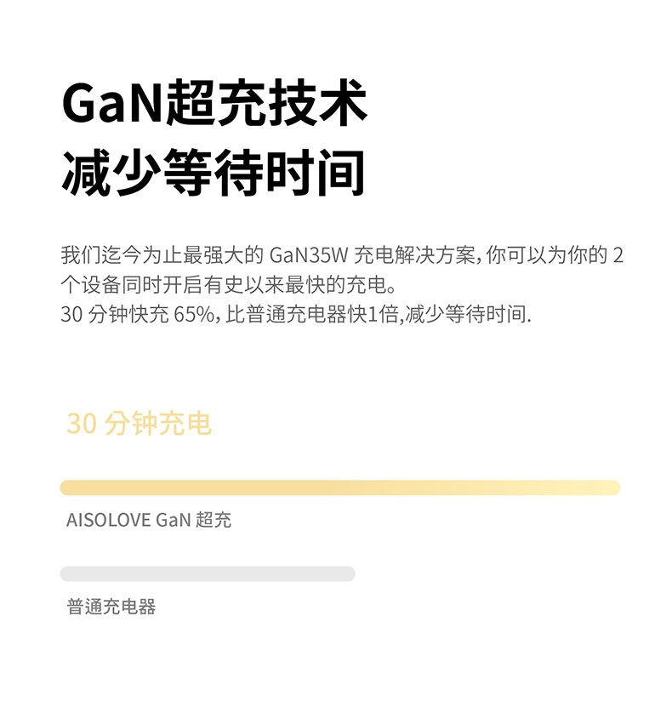Click the yellow "30 分钟充电" label
Viewport: 672px width, 702px height.
click(139, 424)
